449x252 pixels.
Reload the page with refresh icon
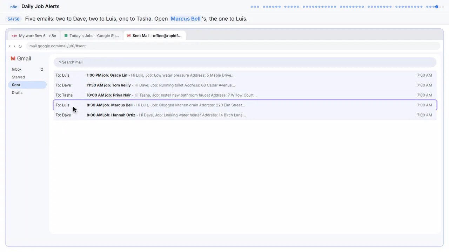pos(20,46)
